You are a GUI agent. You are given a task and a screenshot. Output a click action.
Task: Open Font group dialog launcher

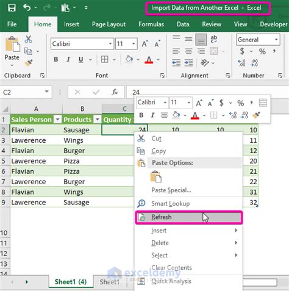click(x=162, y=76)
